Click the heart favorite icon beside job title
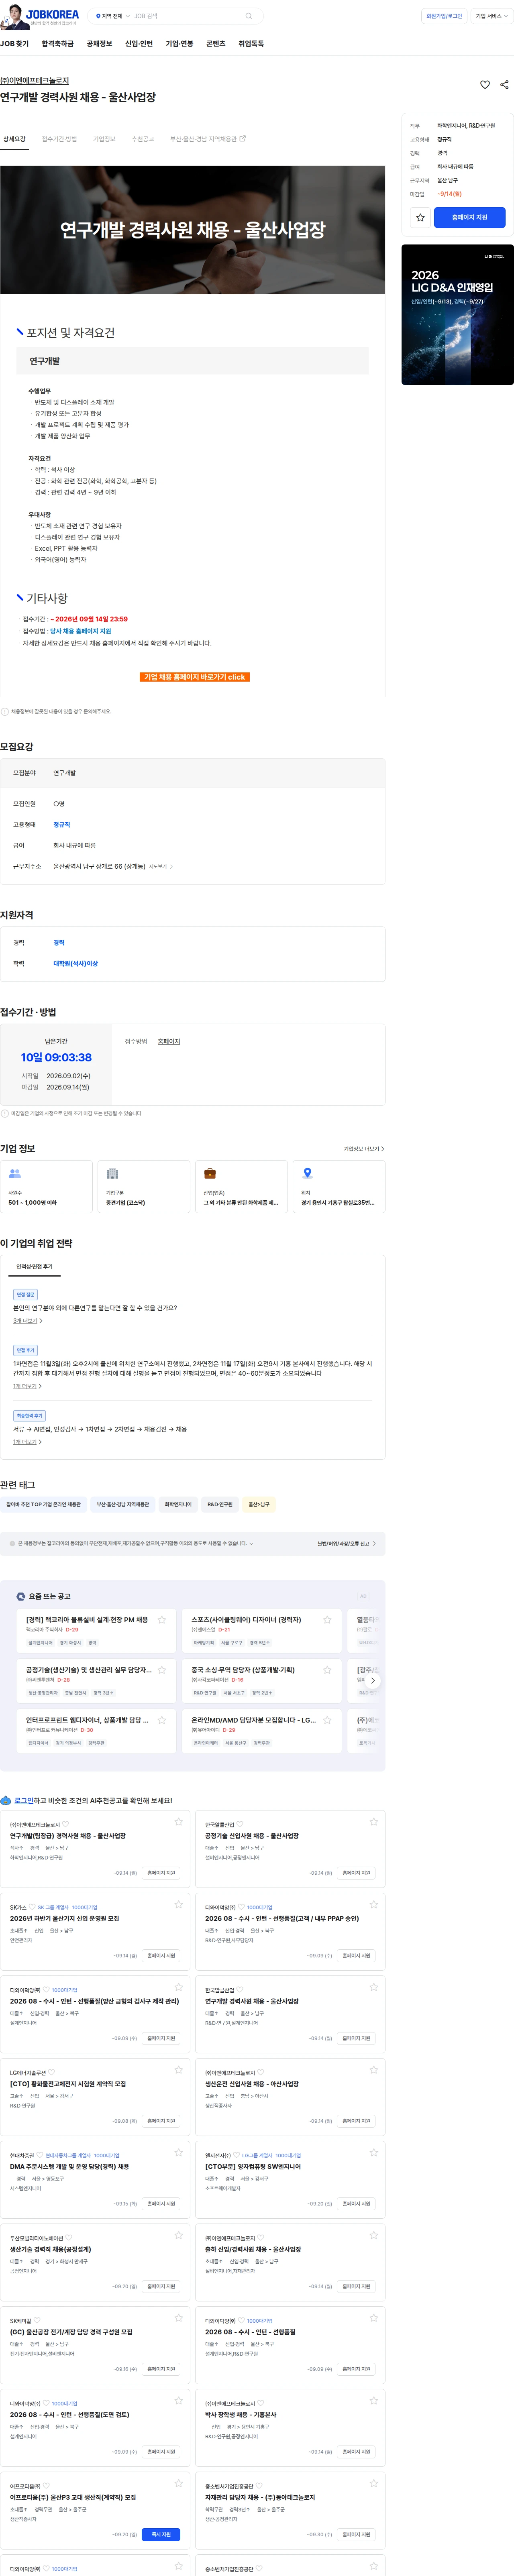This screenshot has height=2576, width=514. click(485, 85)
